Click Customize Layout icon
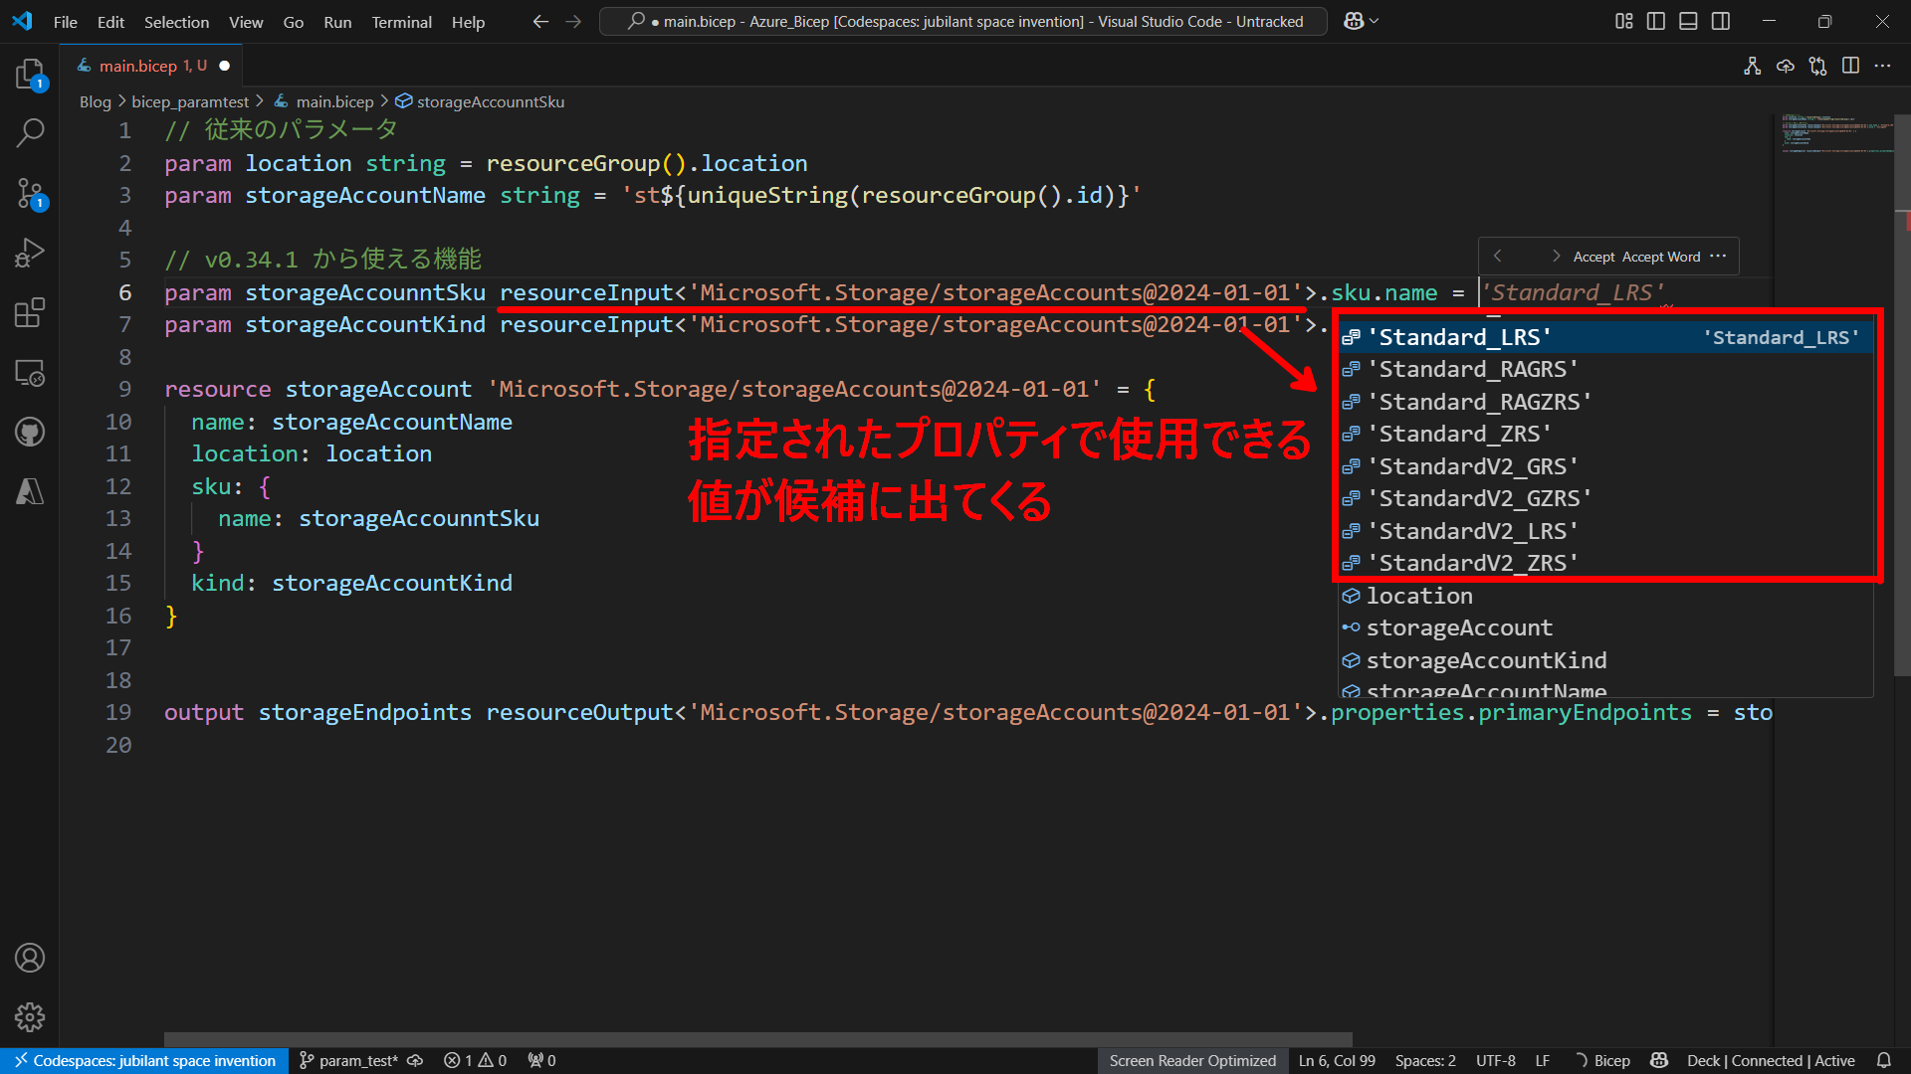This screenshot has width=1911, height=1074. (1623, 21)
